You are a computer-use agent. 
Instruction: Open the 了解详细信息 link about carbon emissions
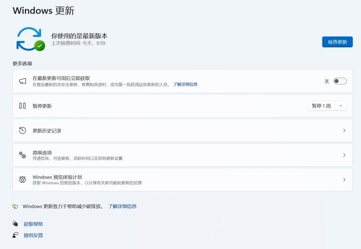(x=123, y=206)
